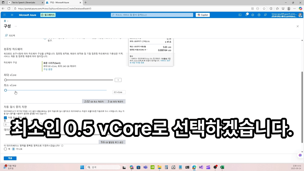
Task: Open NVIDIA app from taskbar
Action: coord(152,167)
